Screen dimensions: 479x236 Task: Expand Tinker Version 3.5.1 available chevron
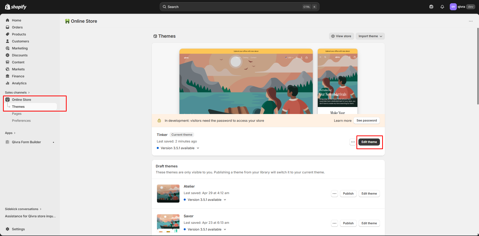198,148
